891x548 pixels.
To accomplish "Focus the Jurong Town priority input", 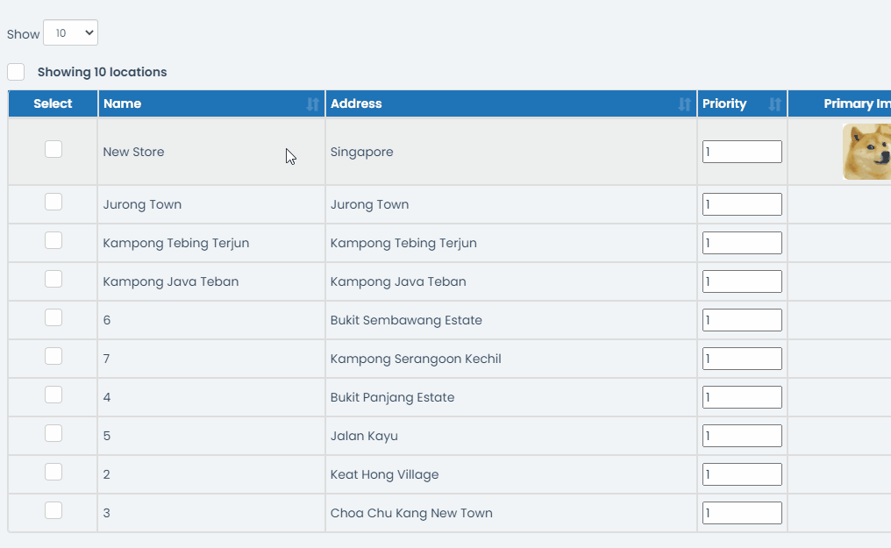I will (x=742, y=204).
